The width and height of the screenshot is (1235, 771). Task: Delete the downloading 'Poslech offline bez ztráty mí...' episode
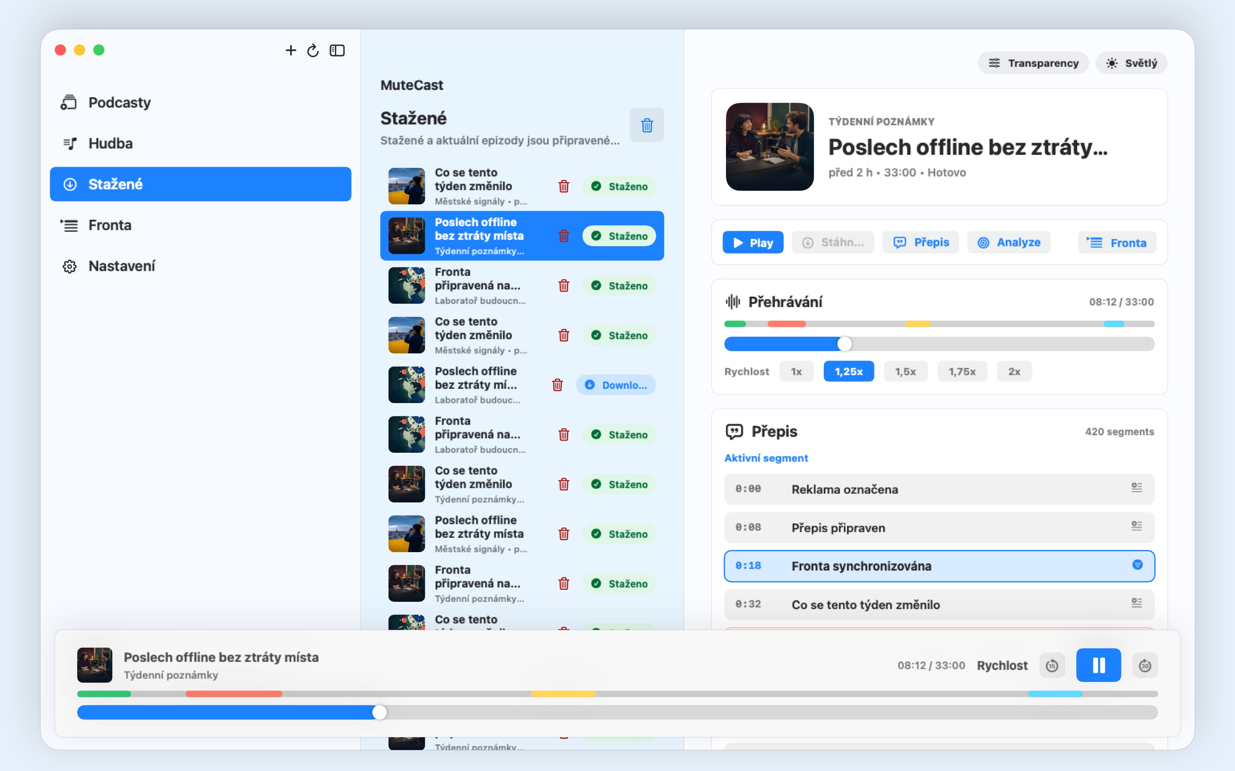[x=557, y=385]
